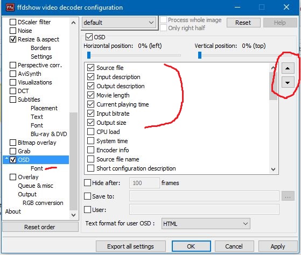Click the ffdshow FFv title bar icon
301x255 pixels.
[x=10, y=8]
